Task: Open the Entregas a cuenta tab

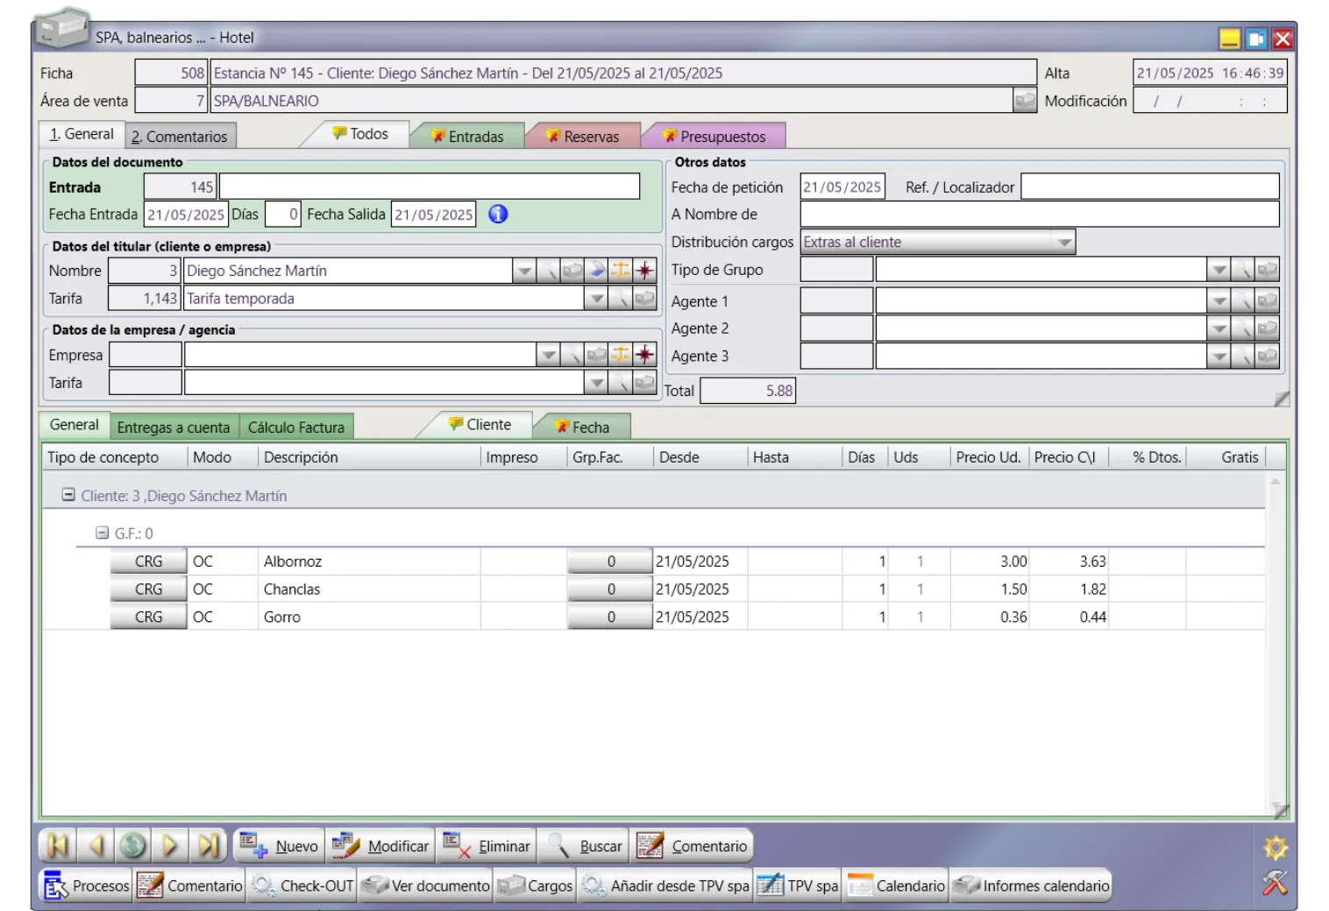Action: [x=174, y=427]
